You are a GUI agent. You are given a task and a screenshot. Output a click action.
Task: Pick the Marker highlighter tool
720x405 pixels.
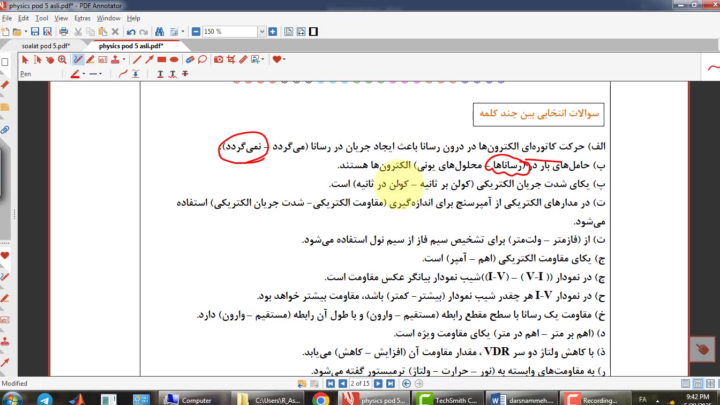[x=91, y=59]
